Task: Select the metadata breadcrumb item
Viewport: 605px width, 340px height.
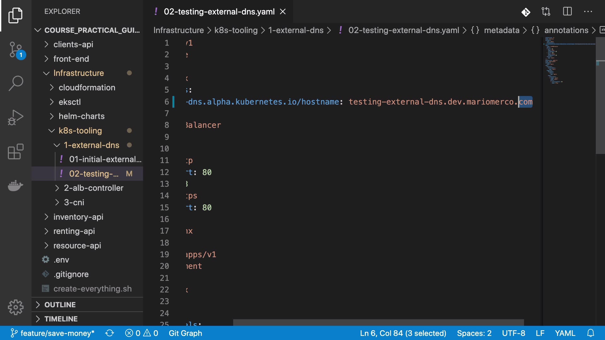Action: point(501,30)
